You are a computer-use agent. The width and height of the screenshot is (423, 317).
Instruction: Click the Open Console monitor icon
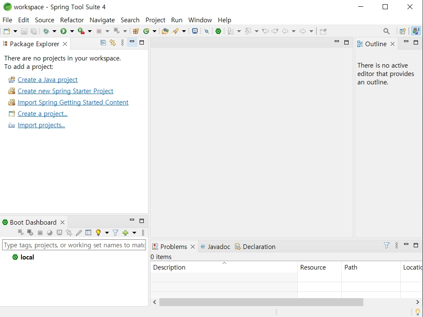195,31
